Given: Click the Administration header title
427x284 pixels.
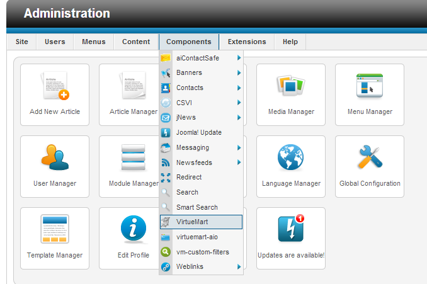Looking at the screenshot, I should point(67,13).
